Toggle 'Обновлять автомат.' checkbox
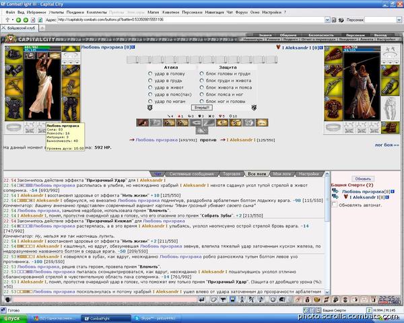The width and height of the screenshot is (404, 323). click(x=335, y=205)
